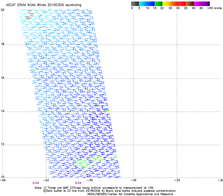223x196 pixels.
Task: Click the '18' latitude axis label
Action: tap(2, 44)
